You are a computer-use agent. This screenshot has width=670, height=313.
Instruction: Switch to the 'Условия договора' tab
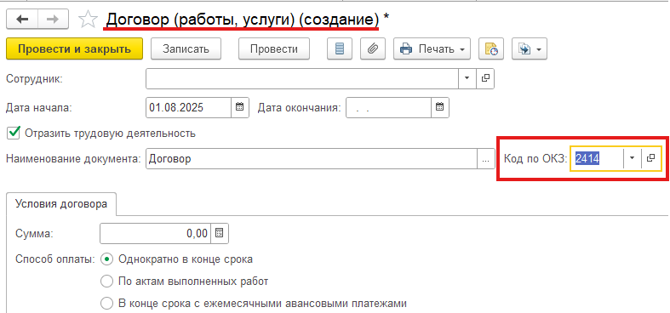click(61, 203)
